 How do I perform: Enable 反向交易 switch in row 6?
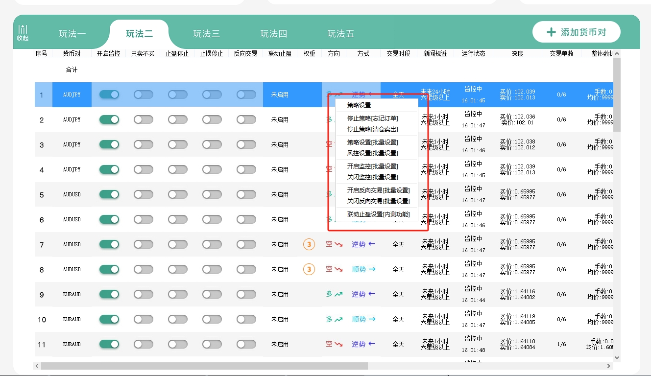pyautogui.click(x=246, y=219)
